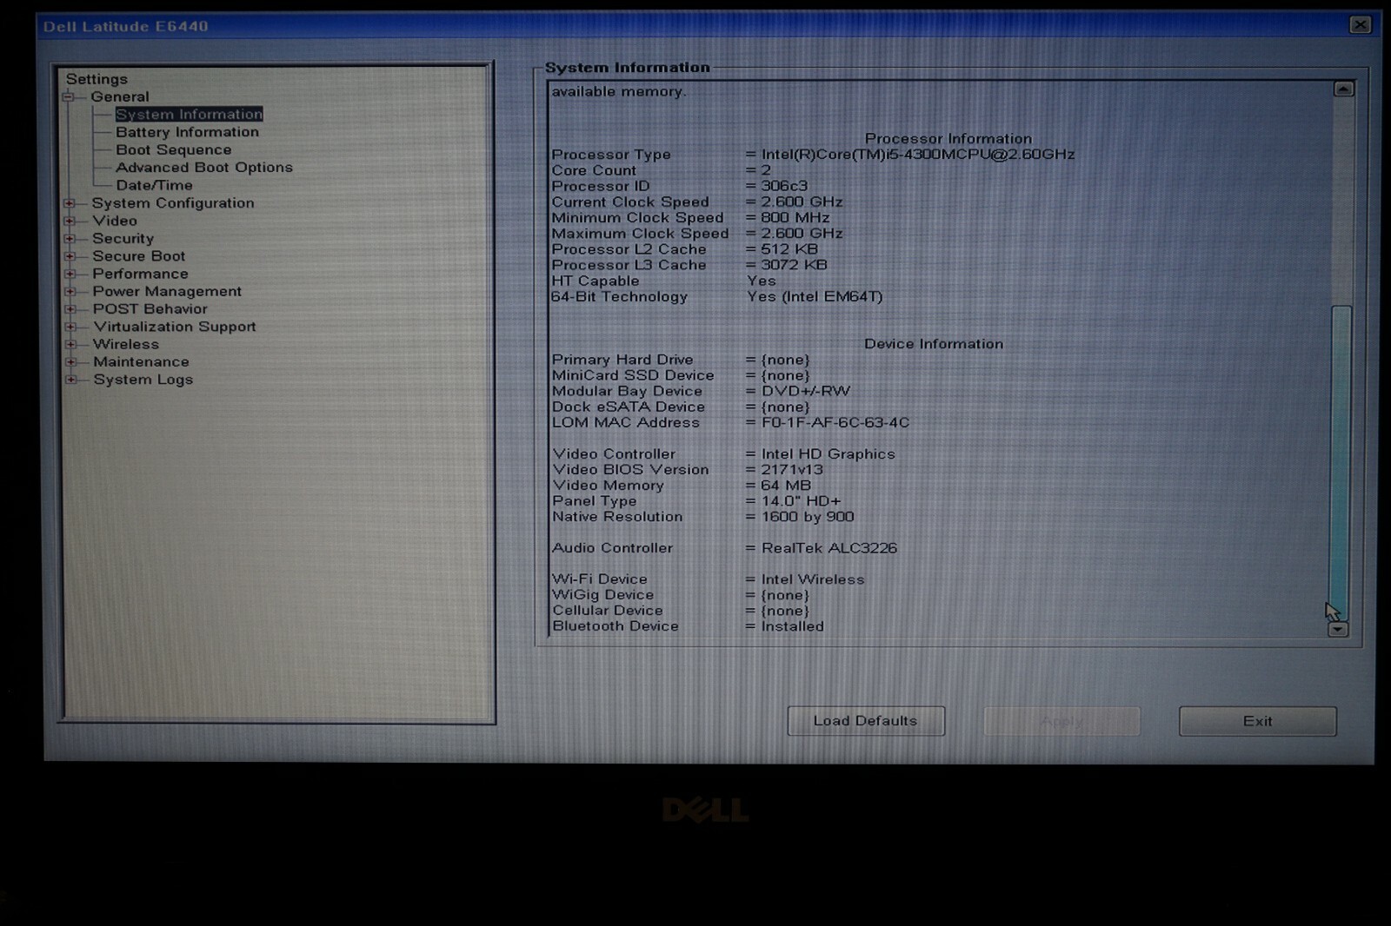The image size is (1391, 926).
Task: Select the Secure Boot label
Action: (138, 256)
